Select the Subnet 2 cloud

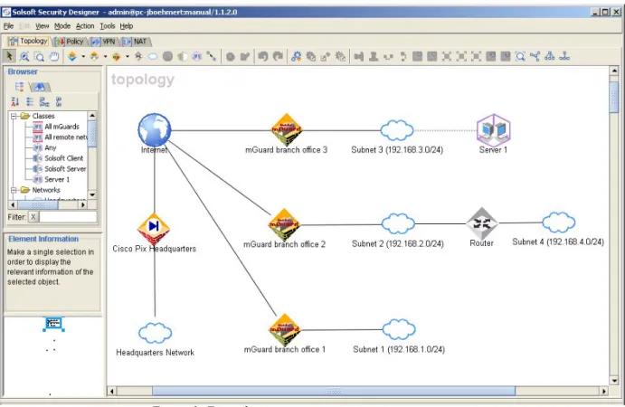[x=398, y=223]
